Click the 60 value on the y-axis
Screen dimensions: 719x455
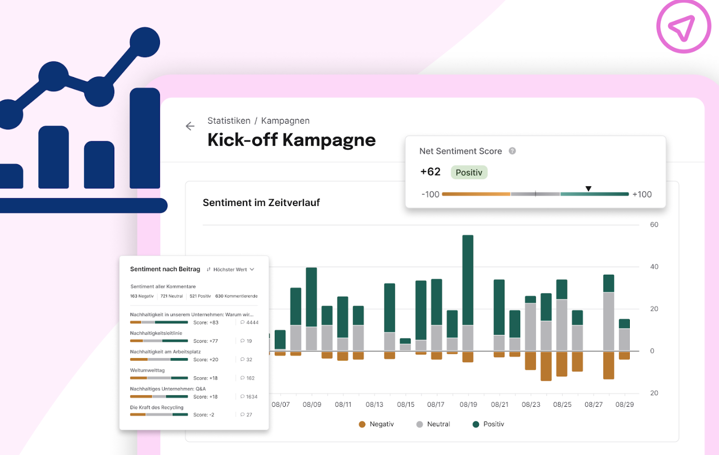(654, 225)
